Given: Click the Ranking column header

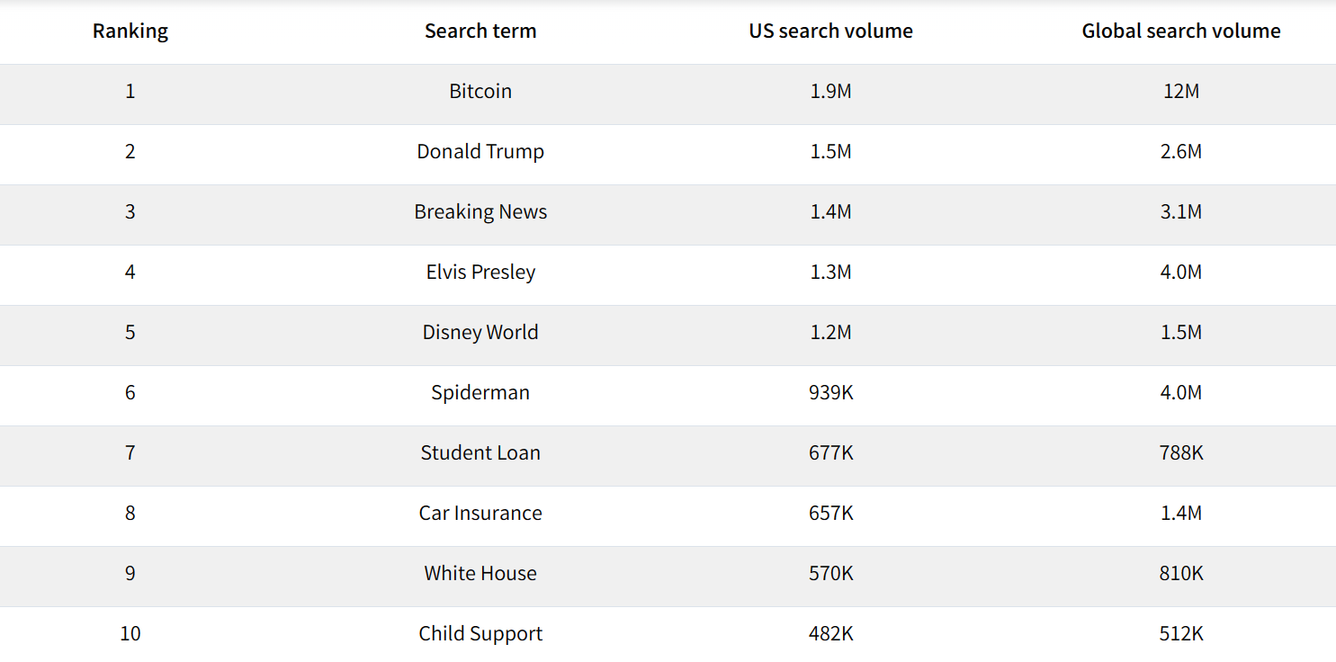Looking at the screenshot, I should coord(130,31).
